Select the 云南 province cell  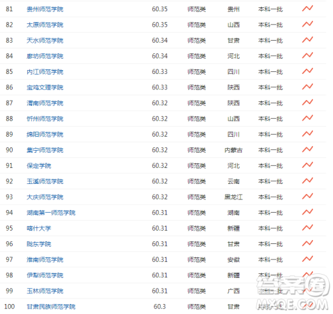[x=233, y=181]
